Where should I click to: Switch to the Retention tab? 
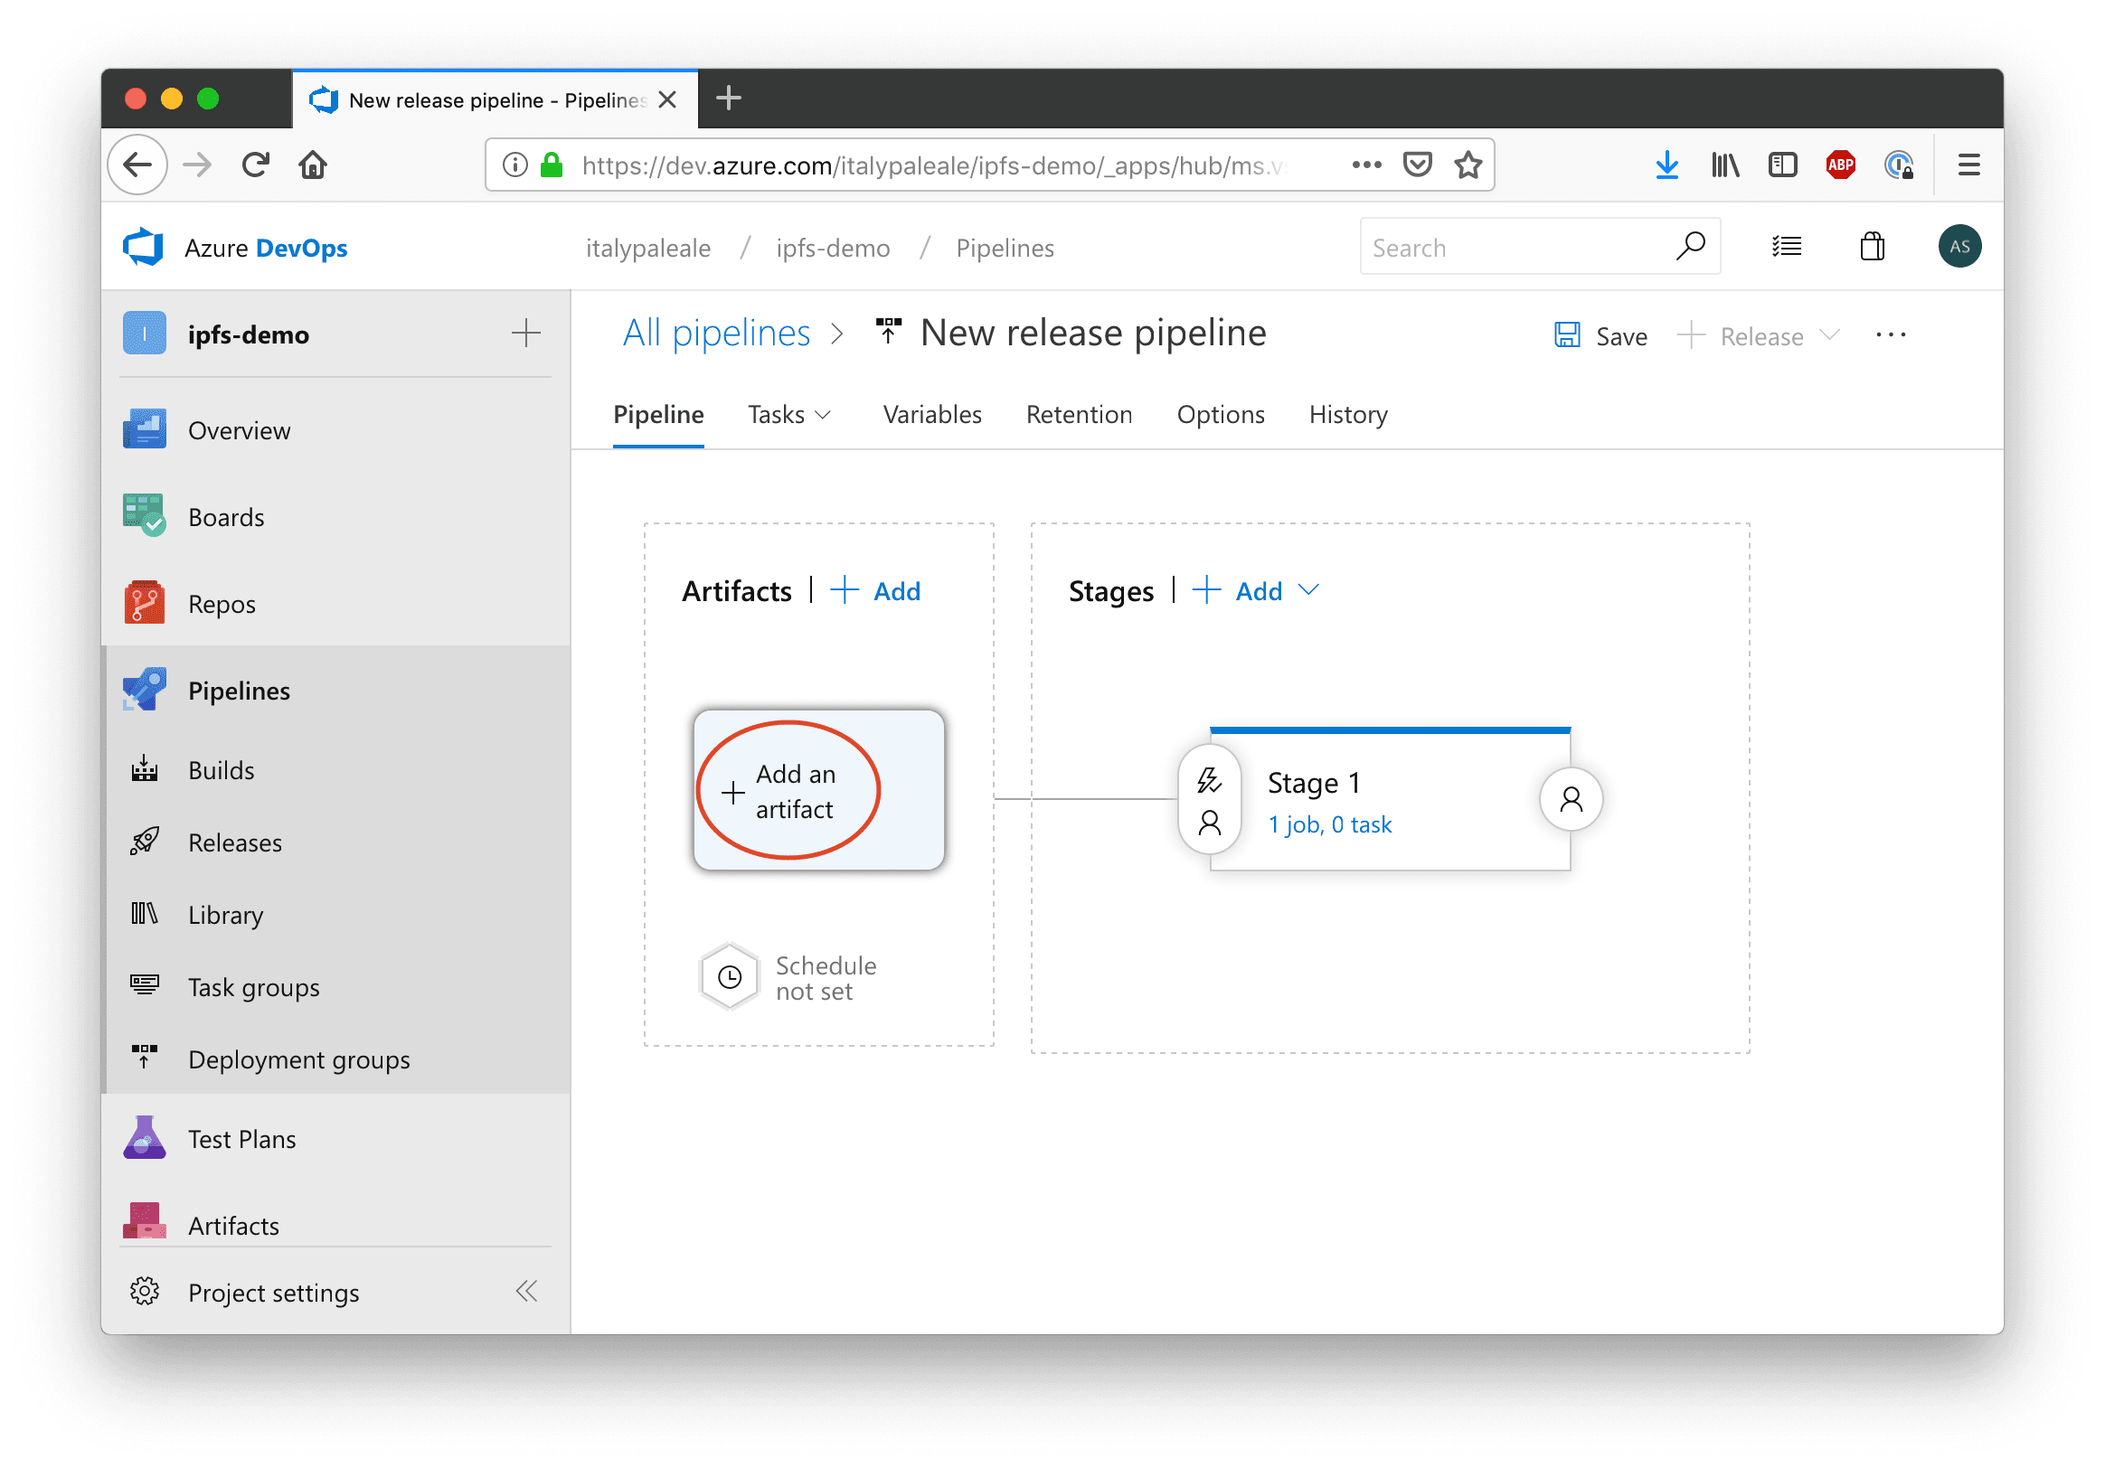1079,415
